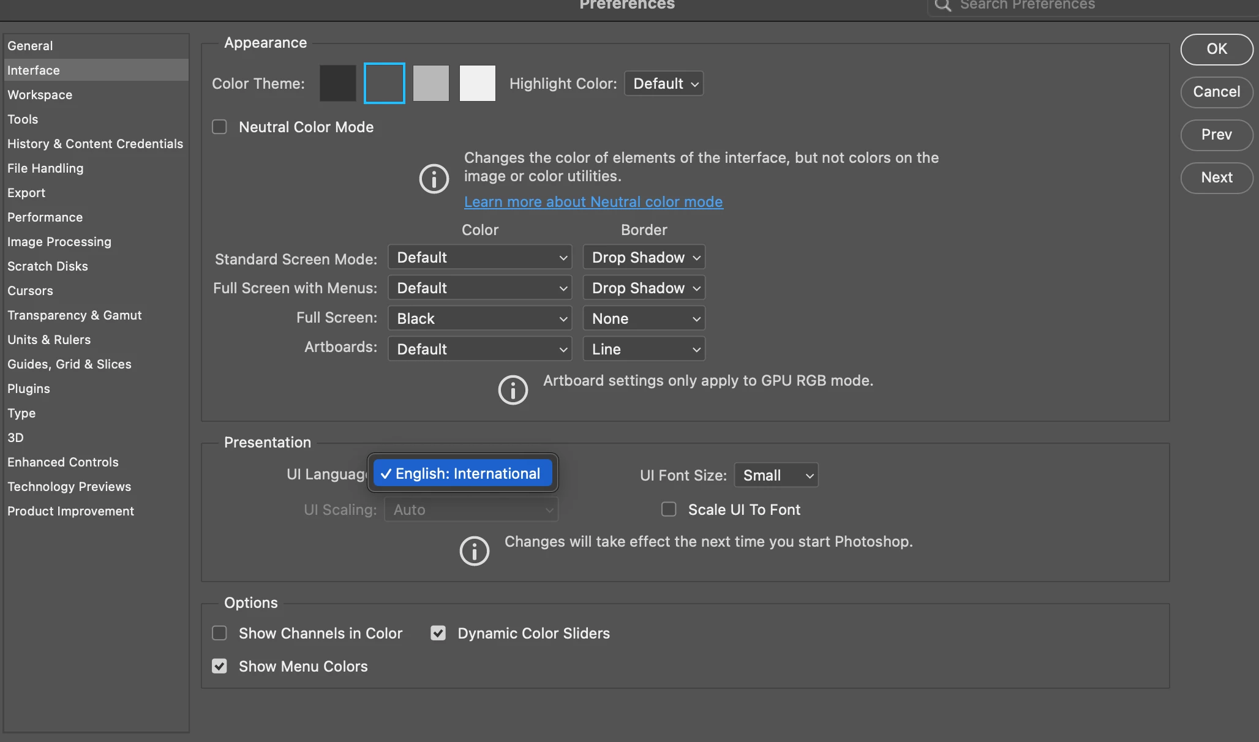The width and height of the screenshot is (1259, 742).
Task: Click info icon beside restart Photoshop note
Action: point(474,551)
